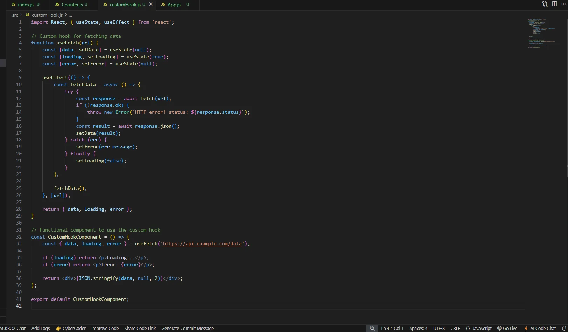Change file encoding UTF-8

(x=439, y=328)
